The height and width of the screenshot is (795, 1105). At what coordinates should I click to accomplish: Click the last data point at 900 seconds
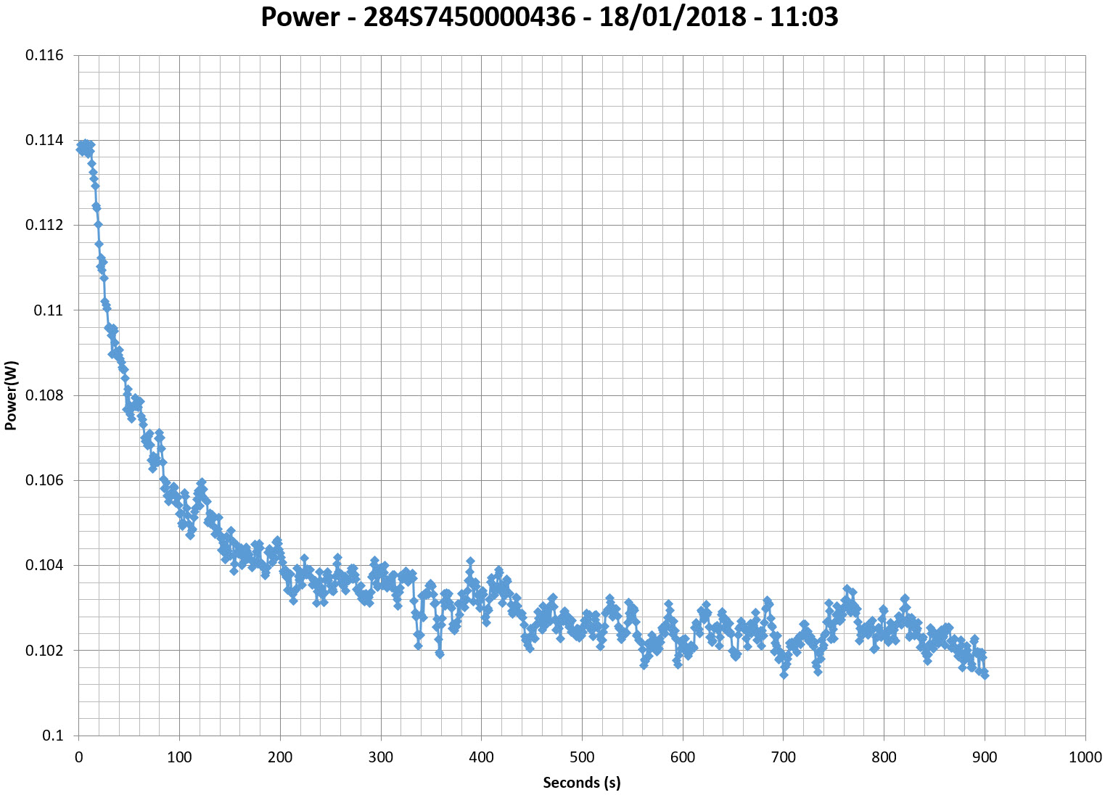[x=985, y=675]
